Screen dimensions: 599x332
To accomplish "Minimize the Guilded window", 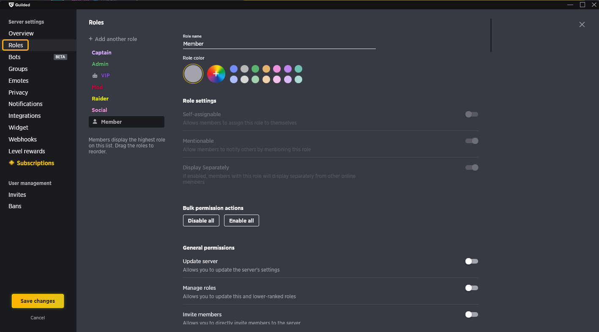I will tap(571, 5).
